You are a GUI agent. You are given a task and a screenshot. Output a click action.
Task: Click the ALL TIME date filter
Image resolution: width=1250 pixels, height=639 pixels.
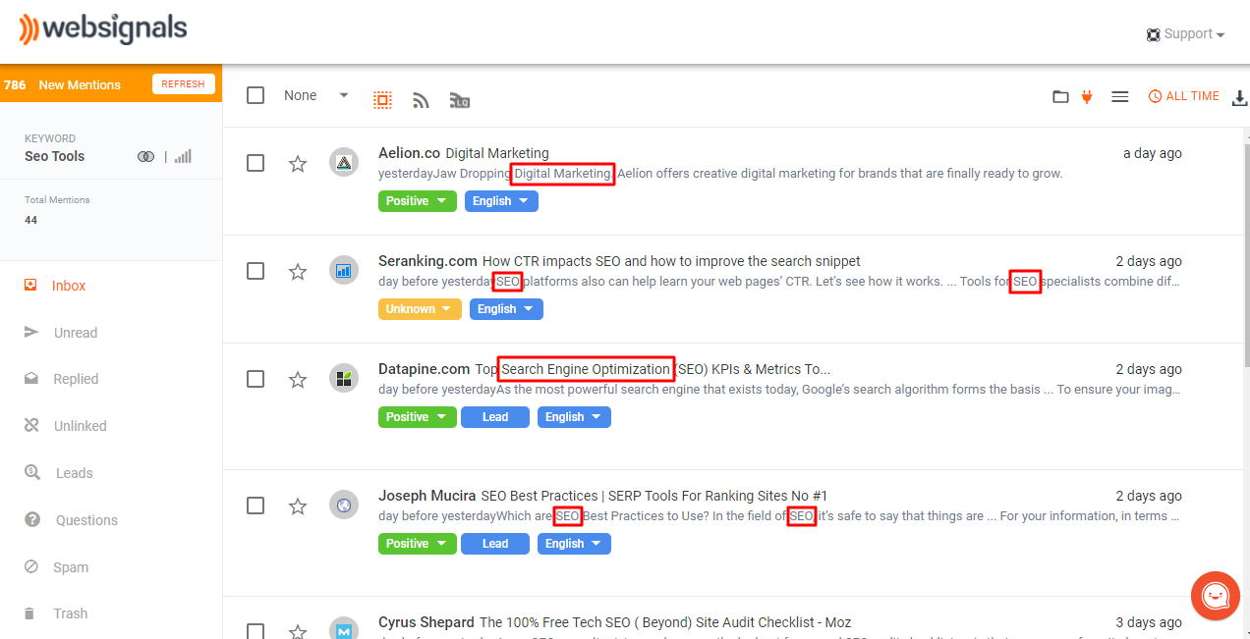point(1184,96)
